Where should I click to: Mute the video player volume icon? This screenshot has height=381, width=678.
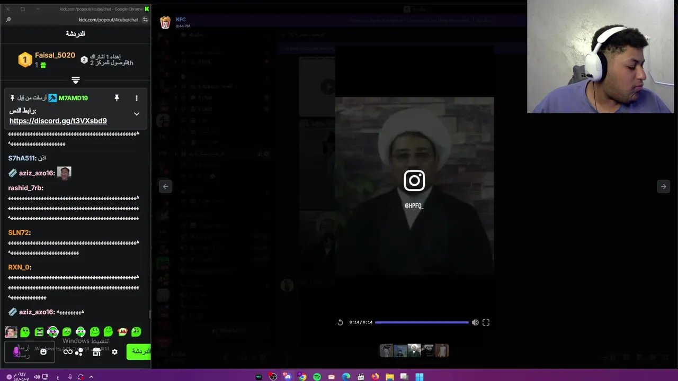(475, 322)
